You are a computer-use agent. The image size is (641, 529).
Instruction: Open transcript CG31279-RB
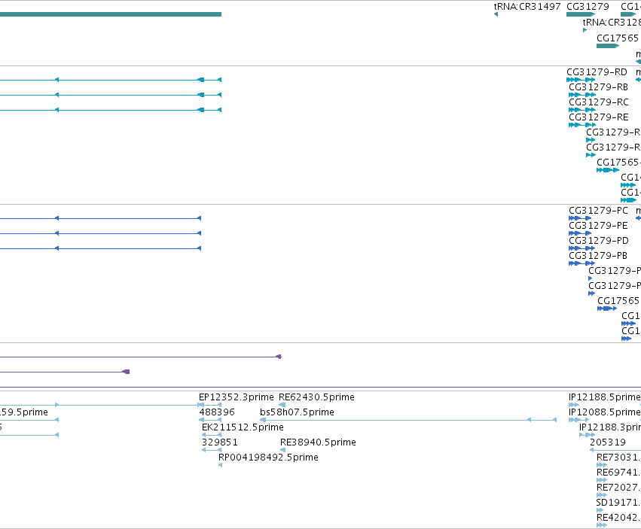click(598, 87)
